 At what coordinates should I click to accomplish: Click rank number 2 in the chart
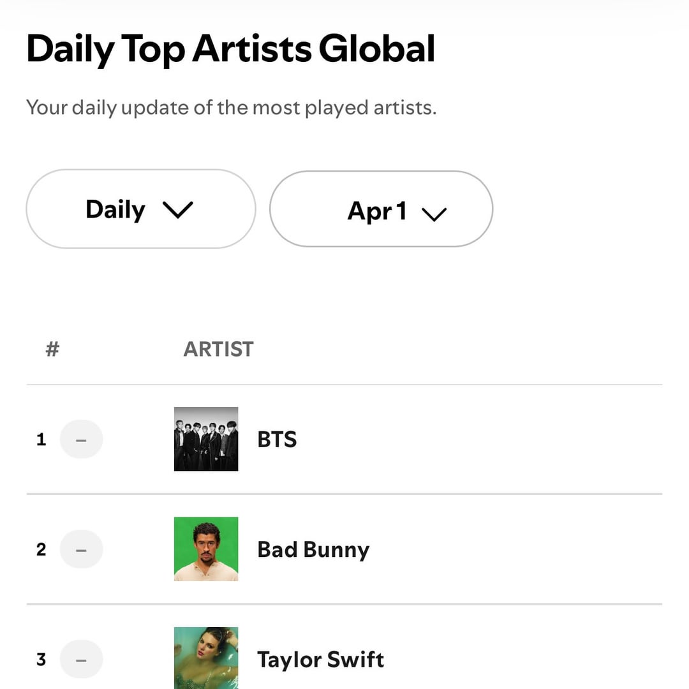tap(41, 549)
